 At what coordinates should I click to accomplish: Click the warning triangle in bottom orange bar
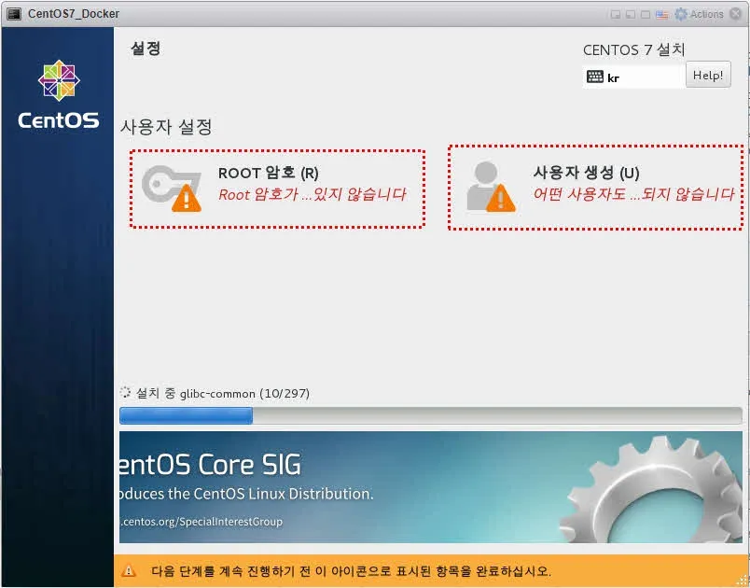click(129, 571)
